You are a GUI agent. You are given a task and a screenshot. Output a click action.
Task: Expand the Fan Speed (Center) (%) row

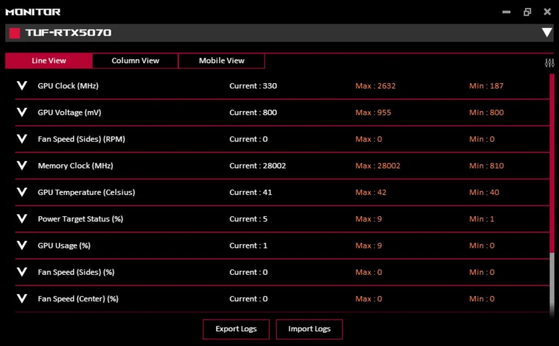click(x=22, y=298)
